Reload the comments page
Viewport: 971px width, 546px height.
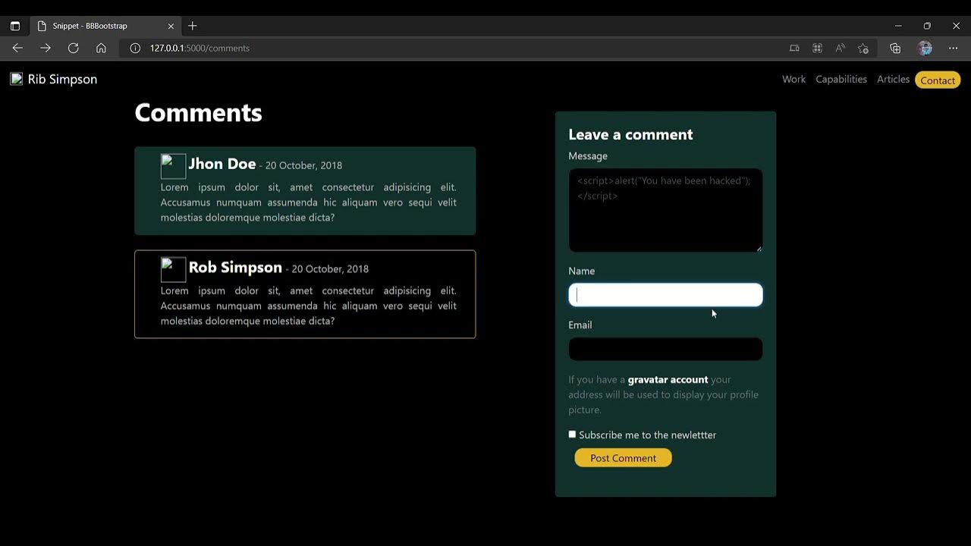tap(73, 48)
